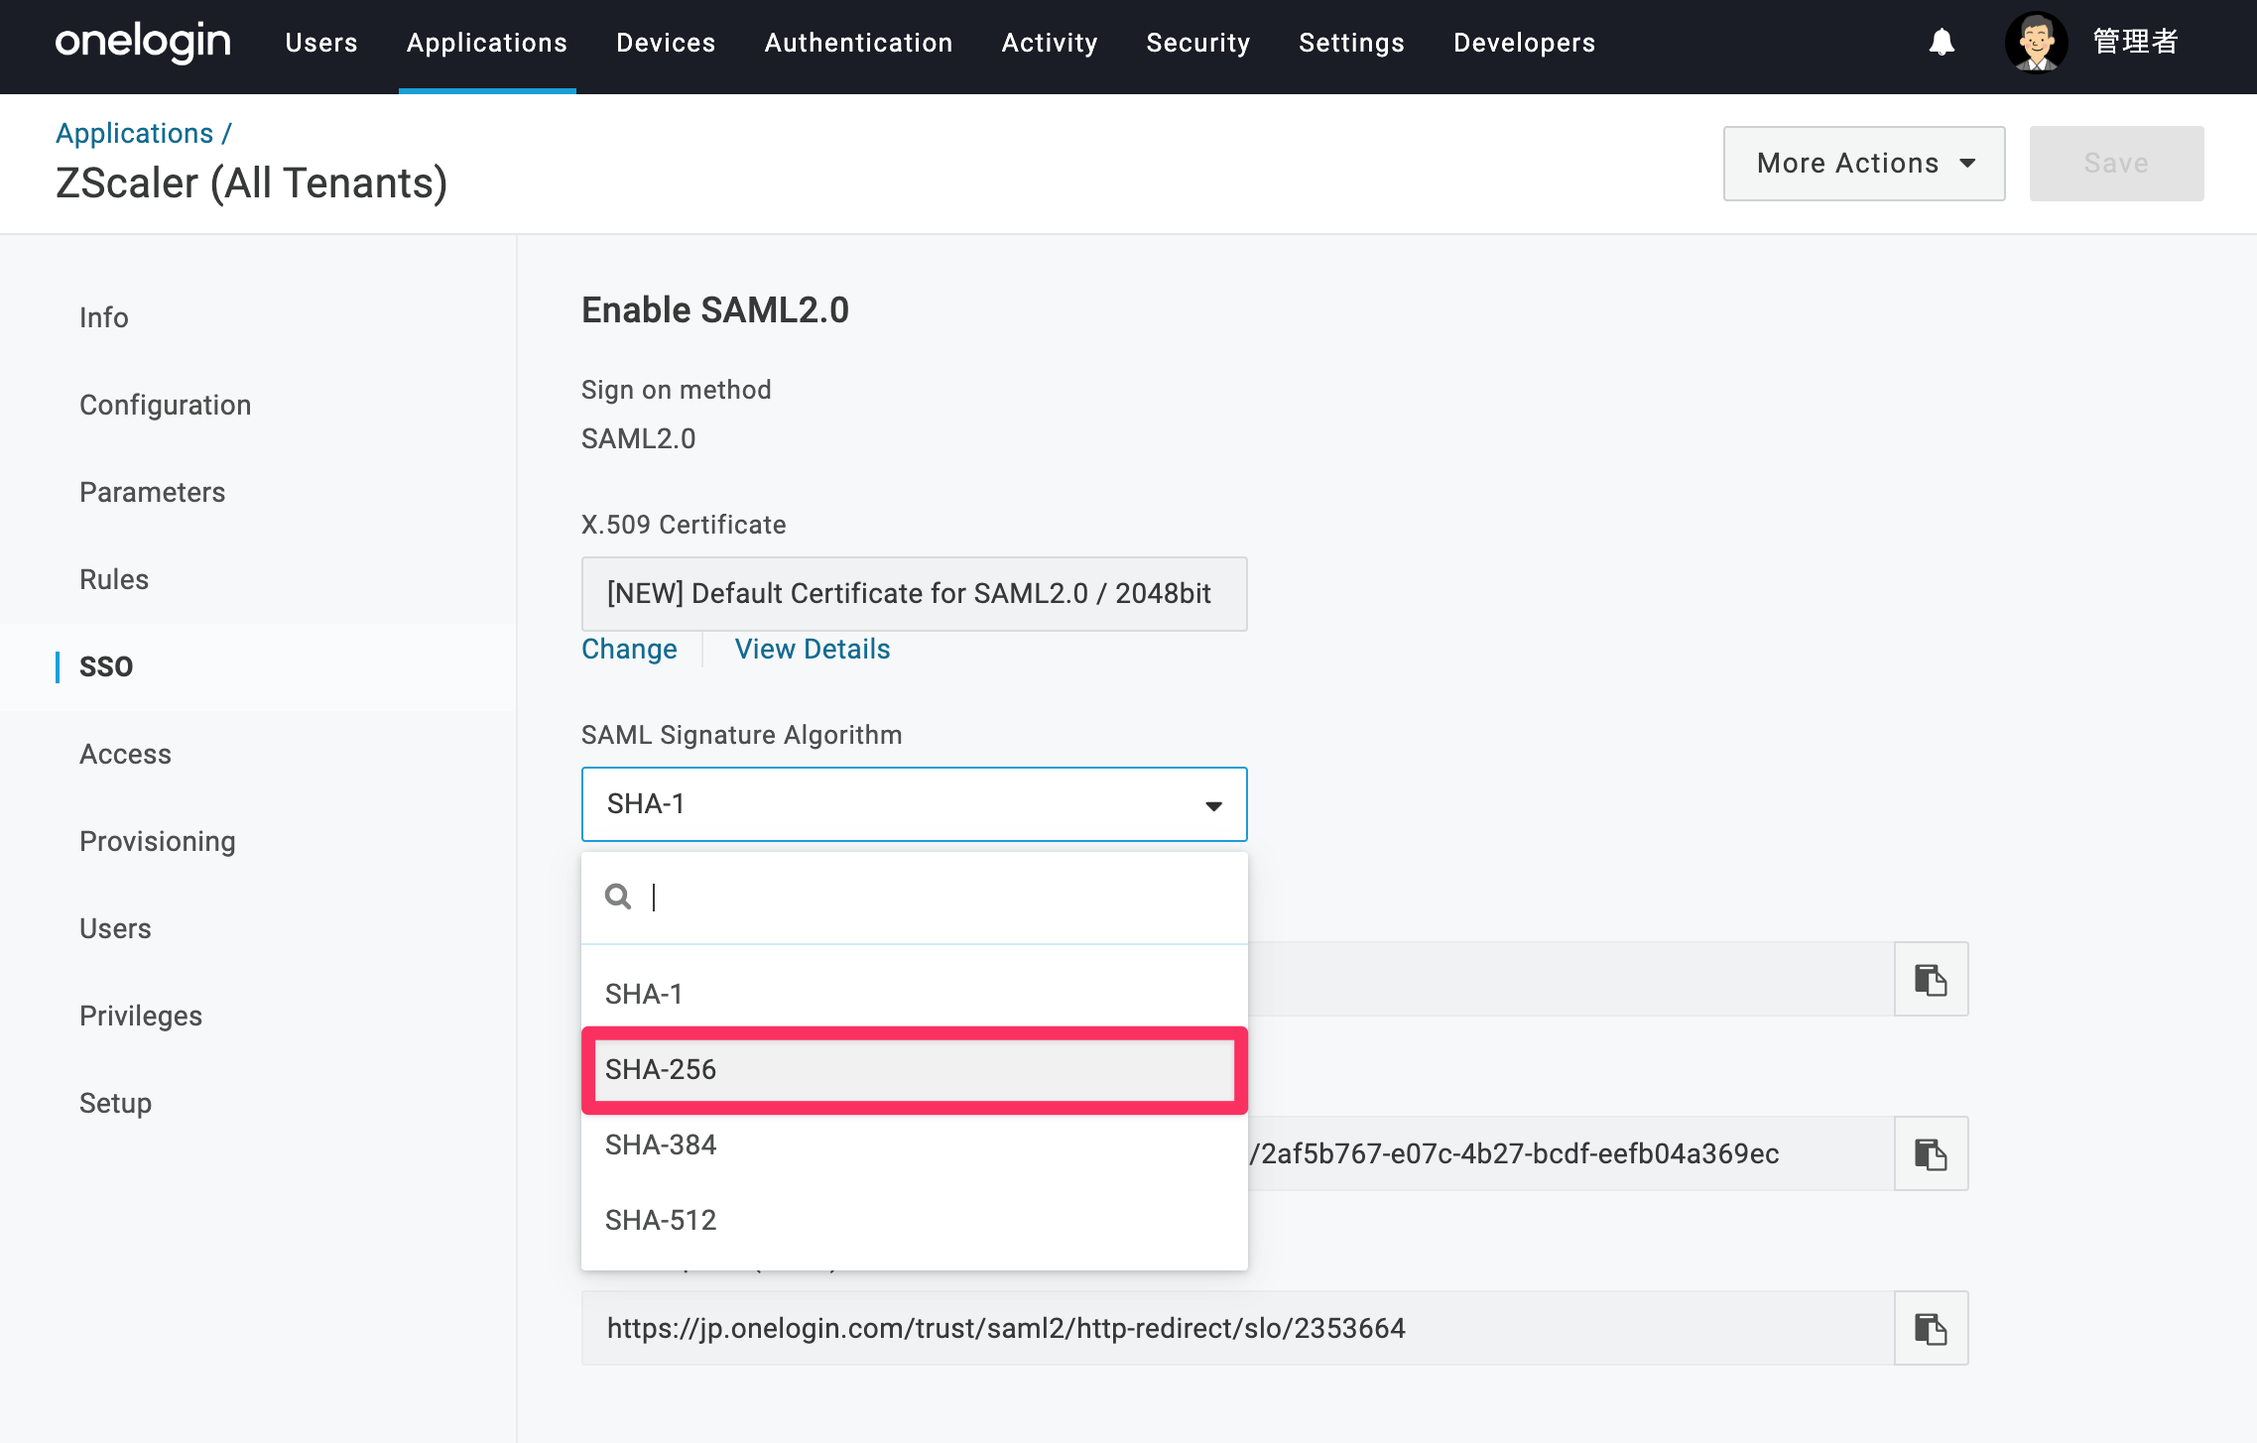
Task: Copy the URL ending in eefb04a369ec
Action: pyautogui.click(x=1931, y=1153)
